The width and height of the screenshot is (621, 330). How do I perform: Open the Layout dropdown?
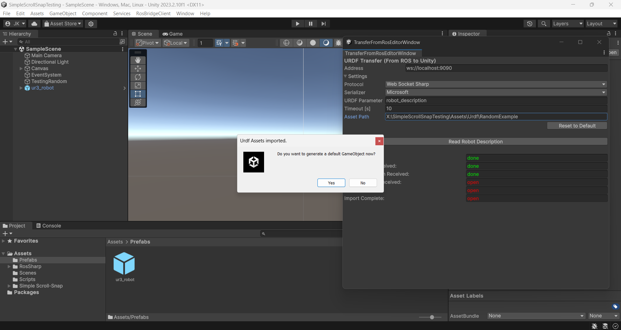coord(601,23)
